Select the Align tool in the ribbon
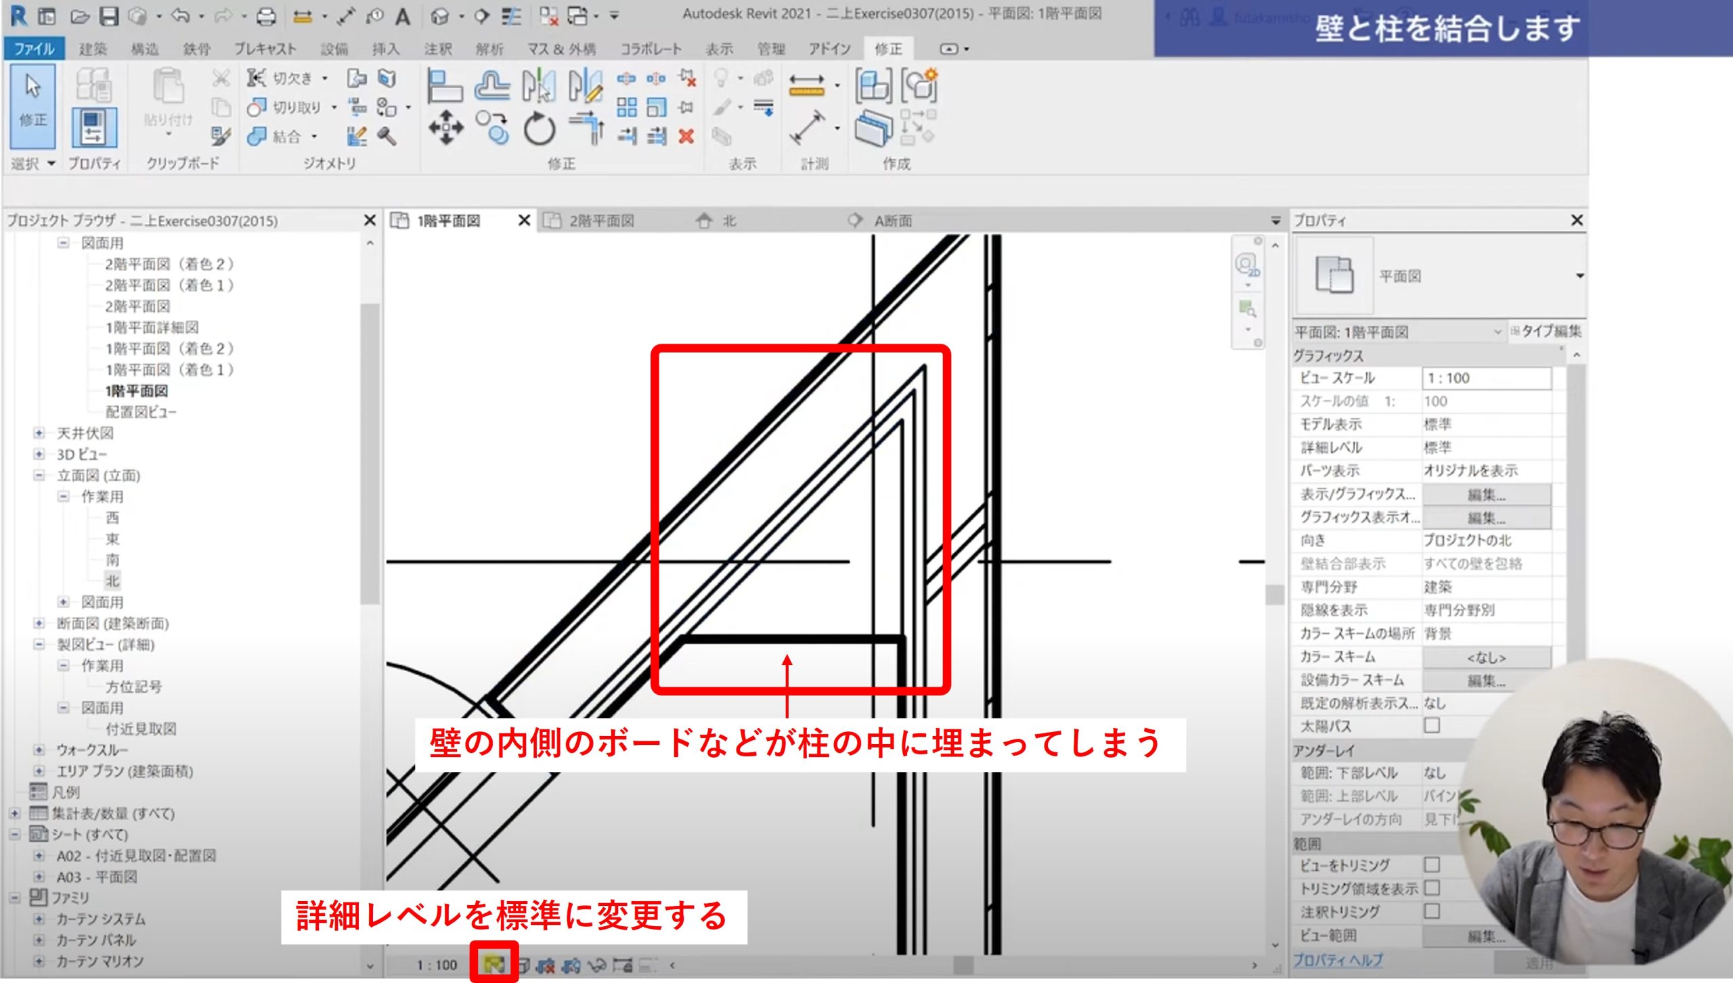Image resolution: width=1733 pixels, height=983 pixels. pyautogui.click(x=444, y=86)
